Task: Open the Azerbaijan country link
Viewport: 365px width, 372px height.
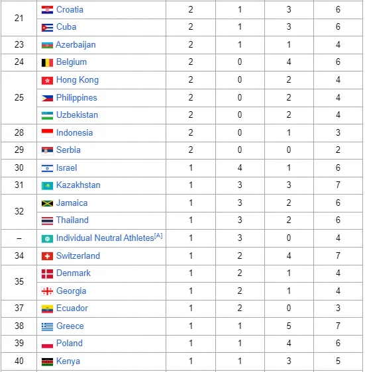Action: pyautogui.click(x=76, y=45)
